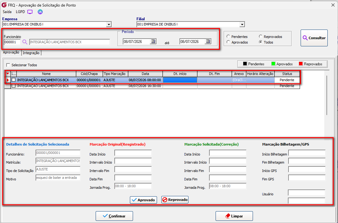Click the Usuário field
Image resolution: width=338 pixels, height=223 pixels.
point(307,193)
